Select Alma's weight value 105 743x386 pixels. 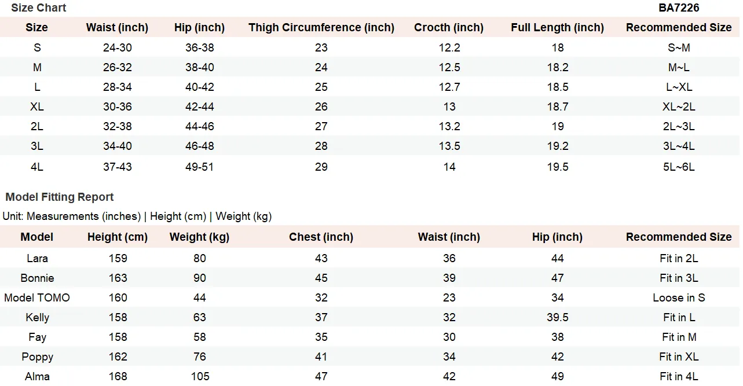[x=200, y=376]
